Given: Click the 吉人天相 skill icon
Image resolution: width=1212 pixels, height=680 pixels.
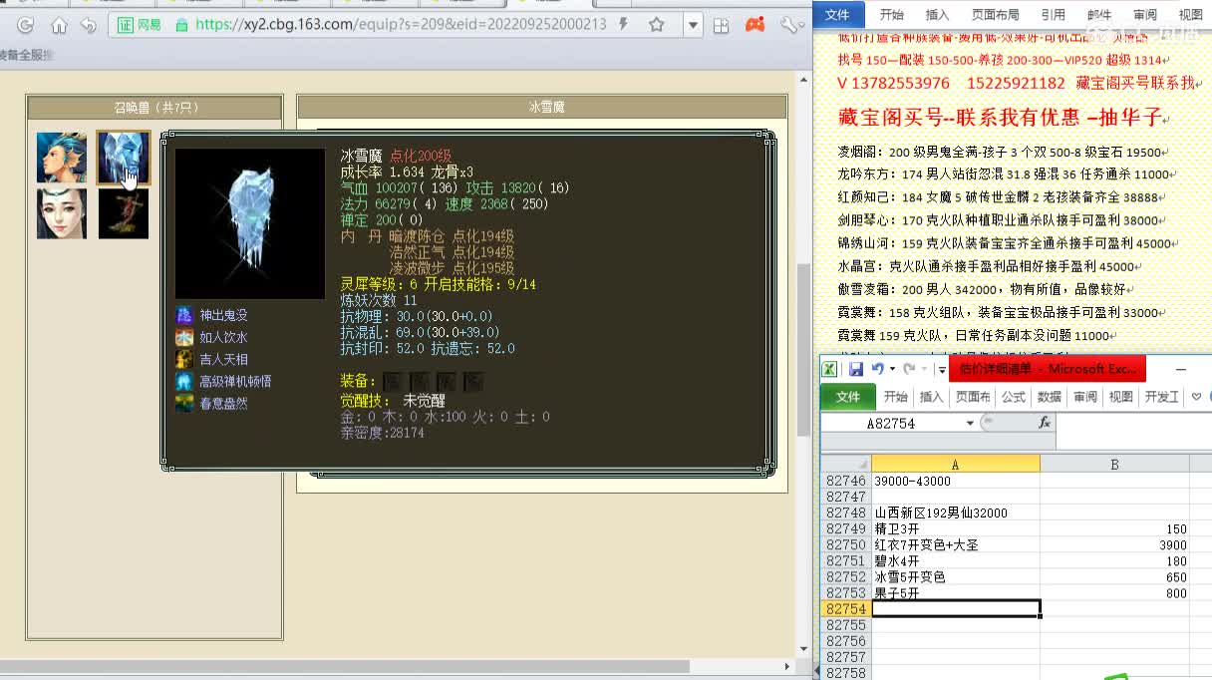Looking at the screenshot, I should point(184,359).
